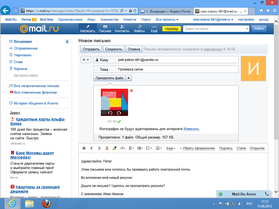279x209 pixels.
Task: Click the Сохранить button
Action: coord(114,49)
